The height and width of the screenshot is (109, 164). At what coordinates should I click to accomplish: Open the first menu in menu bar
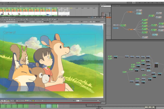2,2
